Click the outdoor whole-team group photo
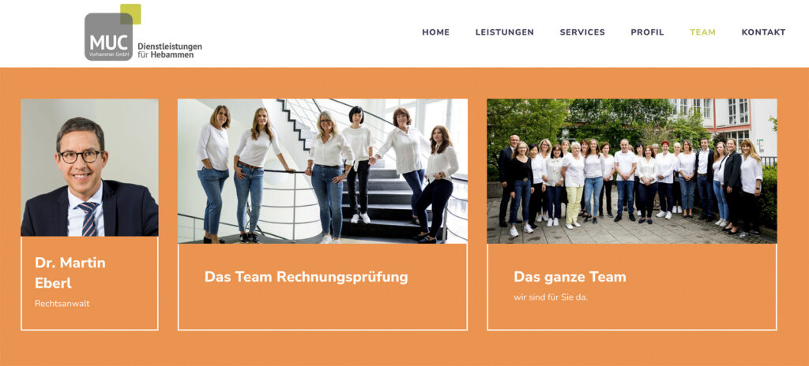This screenshot has height=366, width=809. (632, 171)
